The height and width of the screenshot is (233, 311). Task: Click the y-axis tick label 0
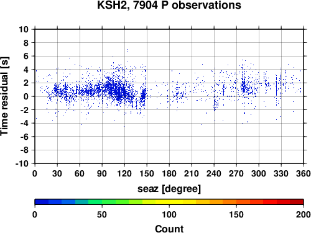[26, 96]
